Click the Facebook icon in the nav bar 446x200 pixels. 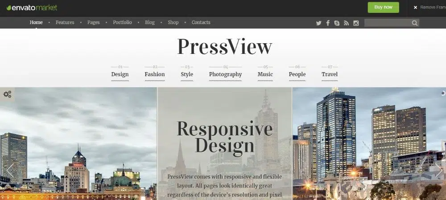[x=328, y=23]
